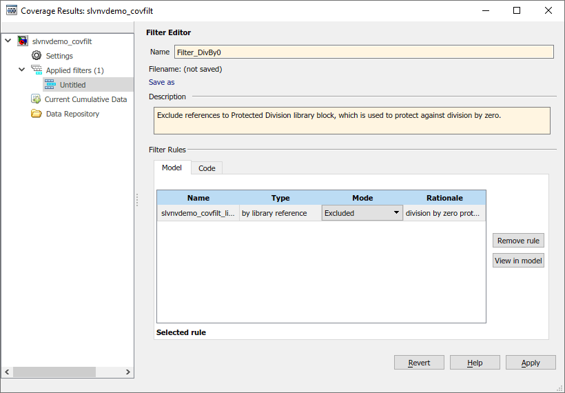Collapse the Applied filters node
The height and width of the screenshot is (393, 565).
[x=21, y=70]
